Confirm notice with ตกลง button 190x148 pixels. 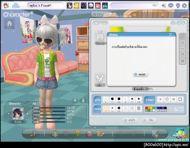[x=140, y=74]
